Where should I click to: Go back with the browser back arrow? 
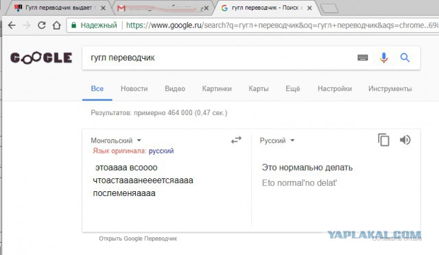(x=12, y=25)
